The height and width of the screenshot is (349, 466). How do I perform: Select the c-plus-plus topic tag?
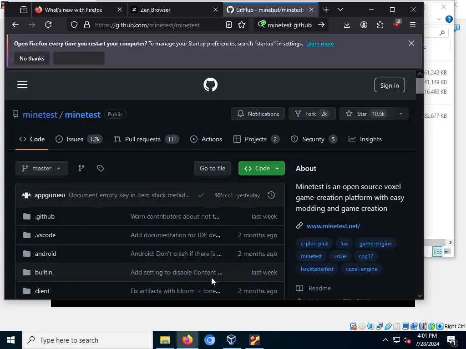pos(314,244)
